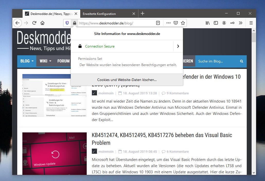Close the Erweiterte Konfiguration tab
265x181 pixels.
pyautogui.click(x=134, y=14)
